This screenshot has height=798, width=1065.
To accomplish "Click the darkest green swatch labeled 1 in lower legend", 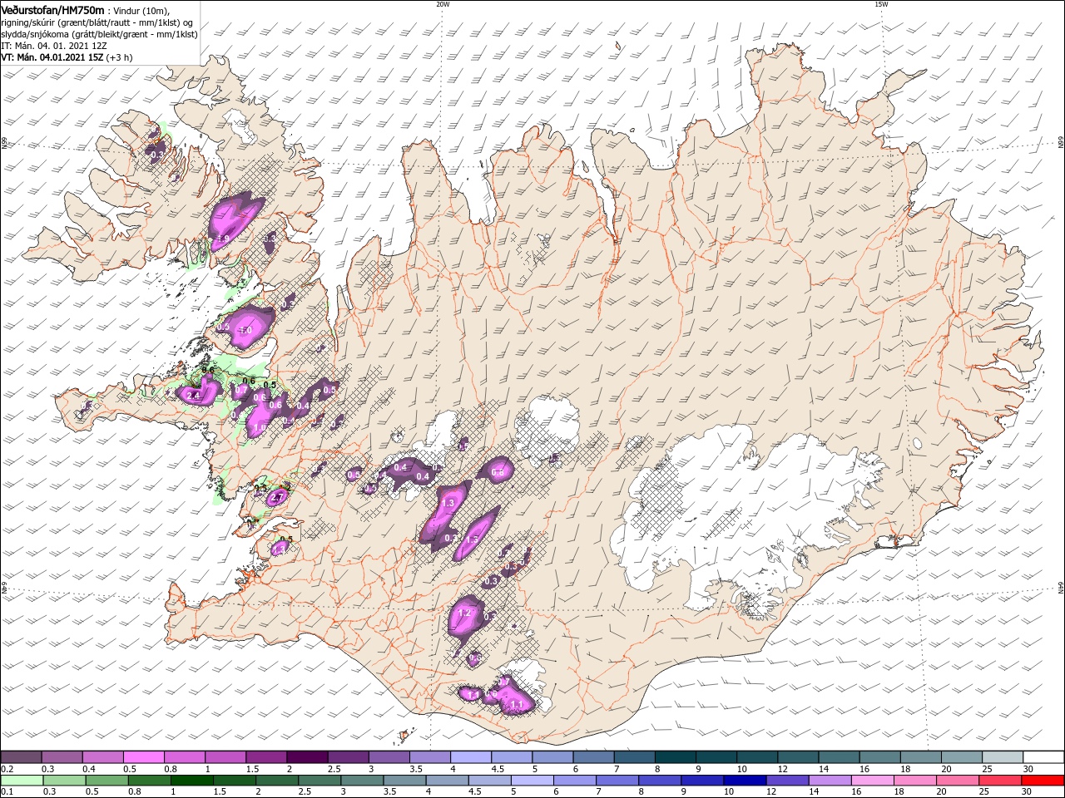I will (192, 781).
